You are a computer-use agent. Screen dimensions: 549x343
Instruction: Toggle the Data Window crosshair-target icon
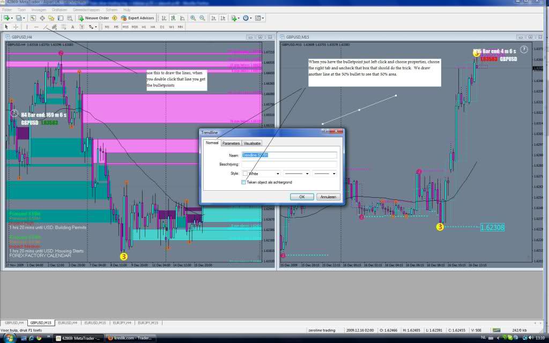[42, 18]
